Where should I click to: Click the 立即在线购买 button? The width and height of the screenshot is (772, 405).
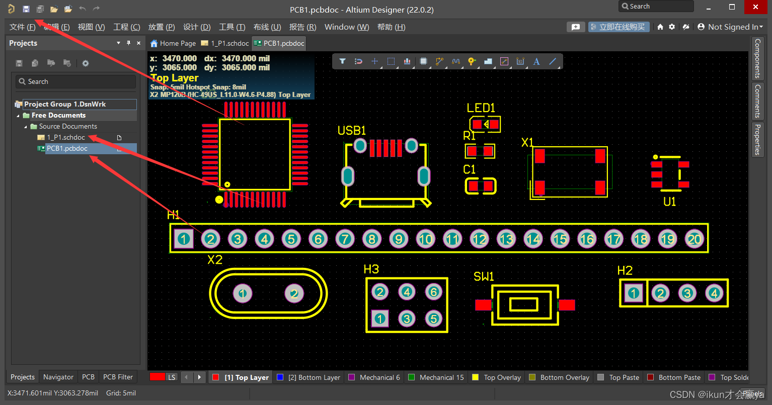[x=619, y=27]
